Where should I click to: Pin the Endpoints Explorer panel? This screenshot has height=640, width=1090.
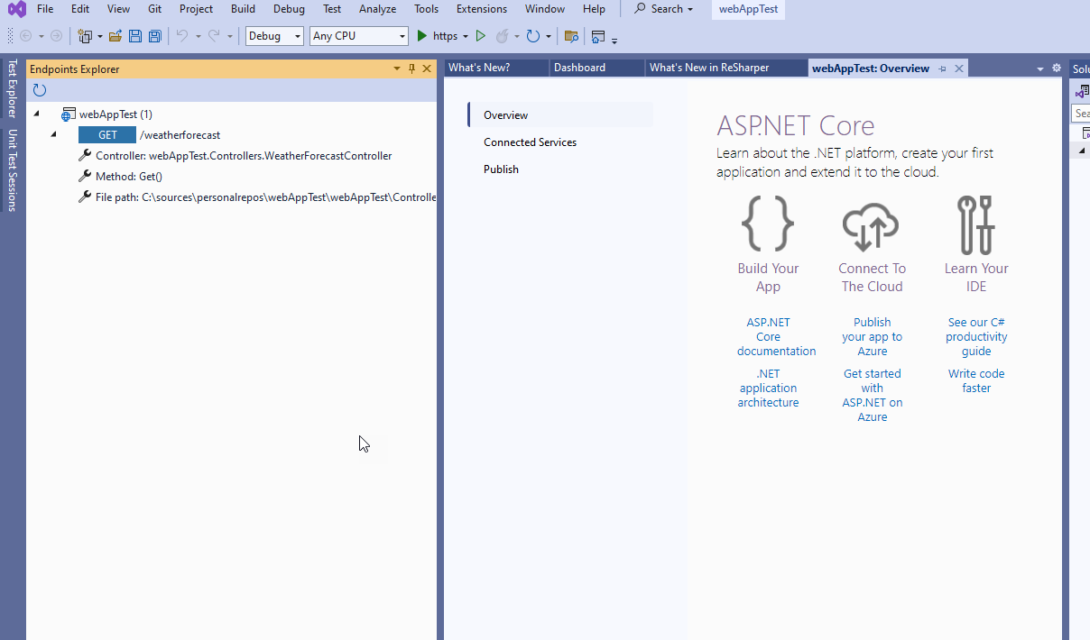(x=411, y=69)
